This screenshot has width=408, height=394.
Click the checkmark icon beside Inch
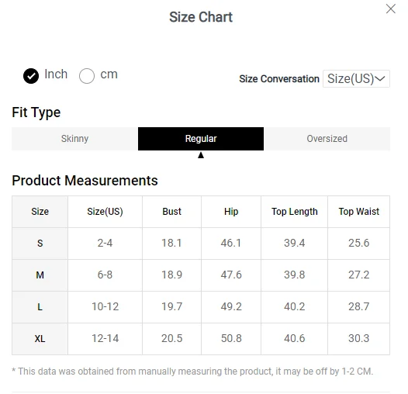(31, 76)
